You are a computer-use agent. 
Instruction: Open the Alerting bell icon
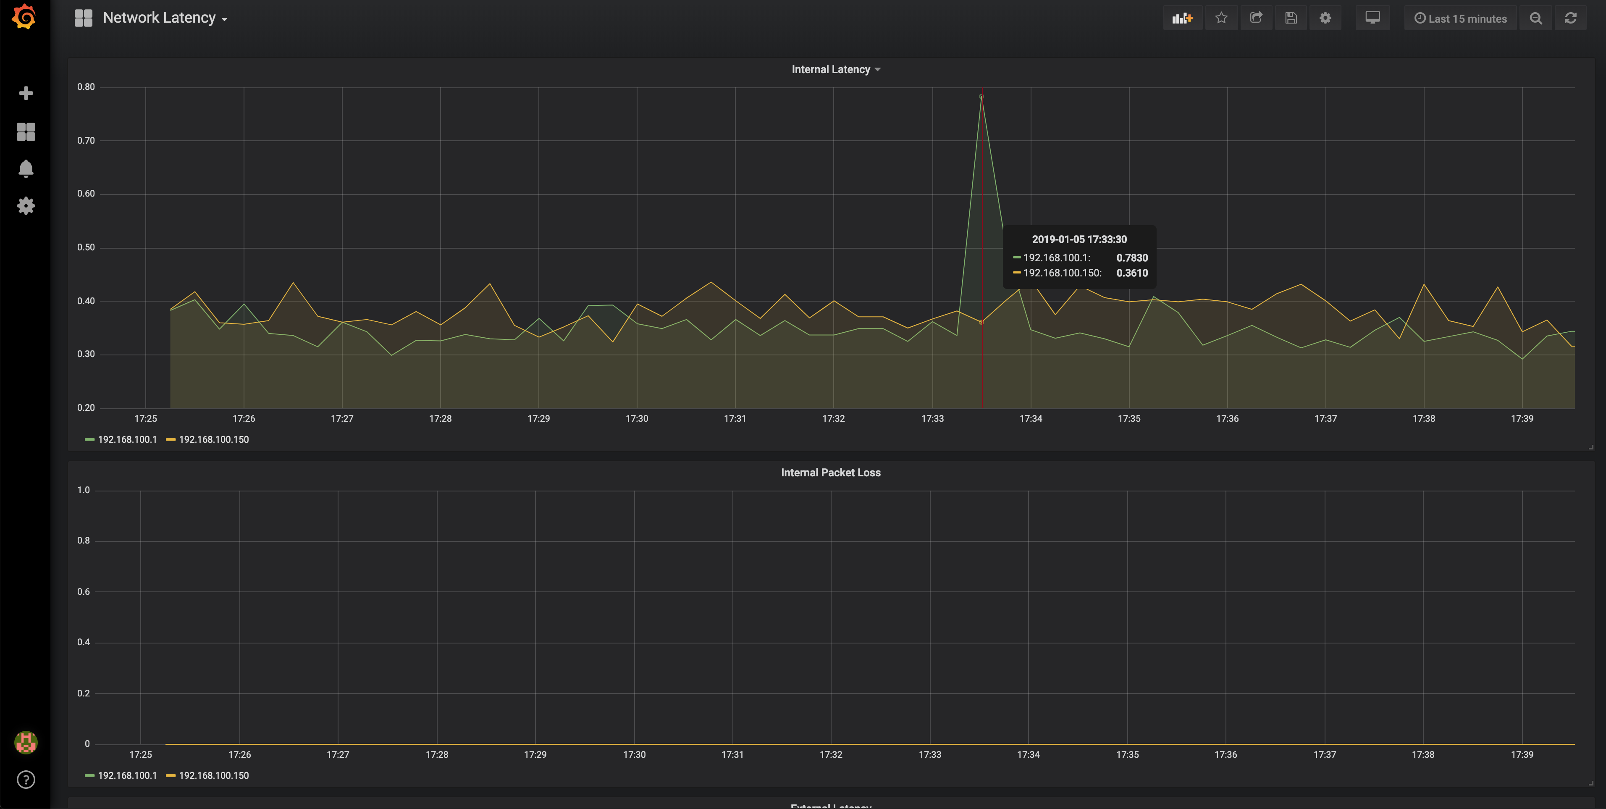[x=26, y=168]
